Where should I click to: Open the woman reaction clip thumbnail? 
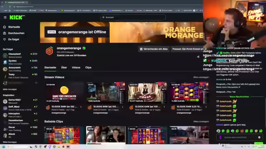pos(106,135)
